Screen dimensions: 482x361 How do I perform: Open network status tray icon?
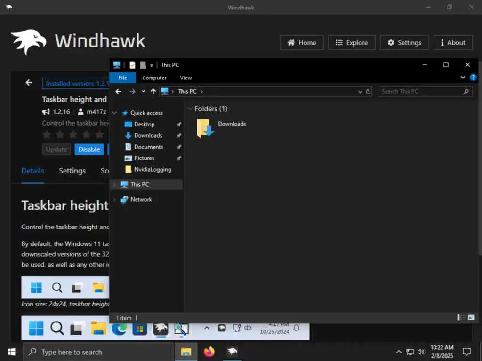(x=410, y=352)
